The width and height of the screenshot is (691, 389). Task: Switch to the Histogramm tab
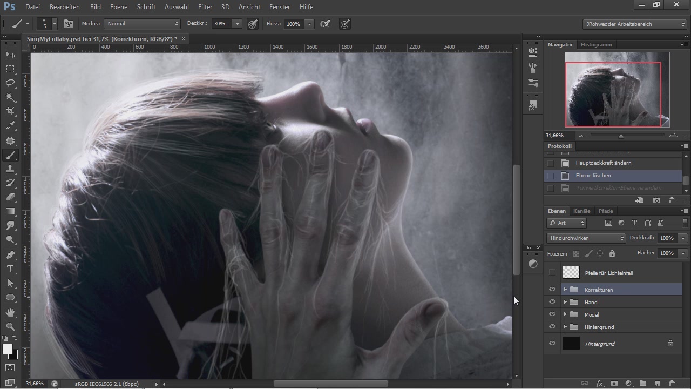pos(597,44)
